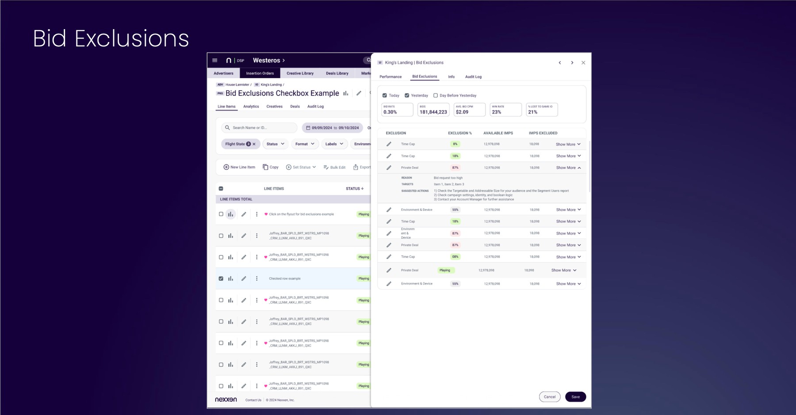
Task: Click the Export icon in the line items toolbar
Action: (356, 167)
